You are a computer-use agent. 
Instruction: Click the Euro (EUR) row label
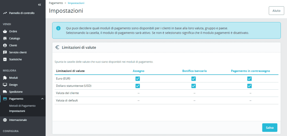click(63, 78)
